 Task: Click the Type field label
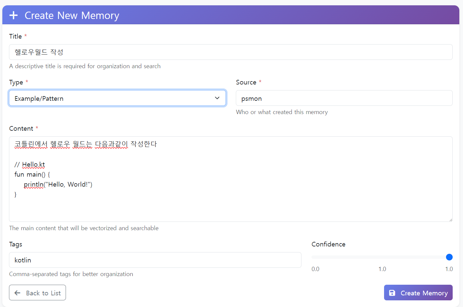[16, 82]
